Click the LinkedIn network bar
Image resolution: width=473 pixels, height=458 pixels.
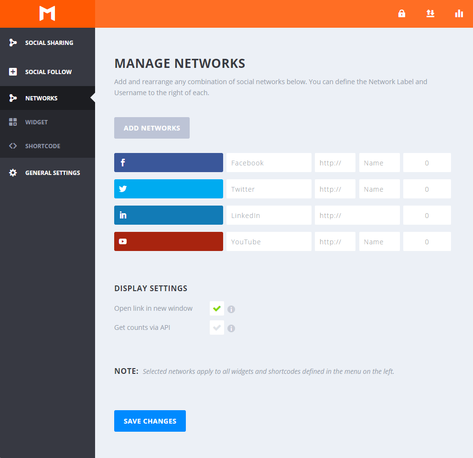[168, 215]
